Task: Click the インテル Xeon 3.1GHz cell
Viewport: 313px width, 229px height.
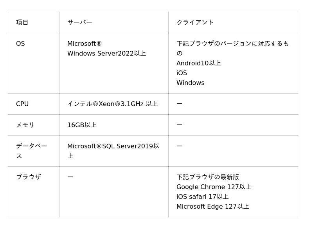Action: pos(112,104)
